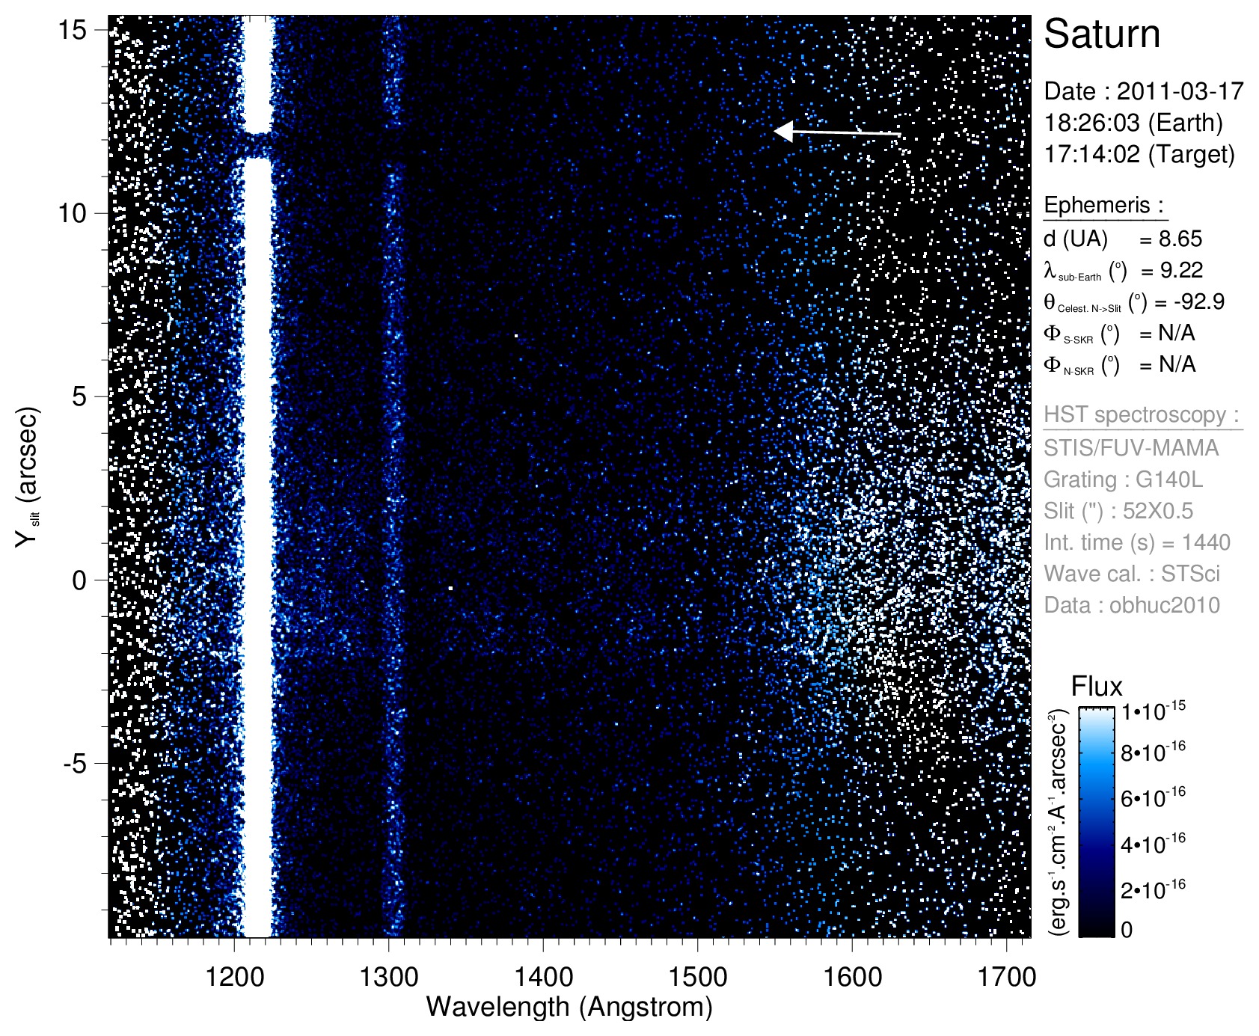Screen dimensions: 1259x1036
Task: Click the white arrow head in the spectrum
Action: tap(782, 132)
